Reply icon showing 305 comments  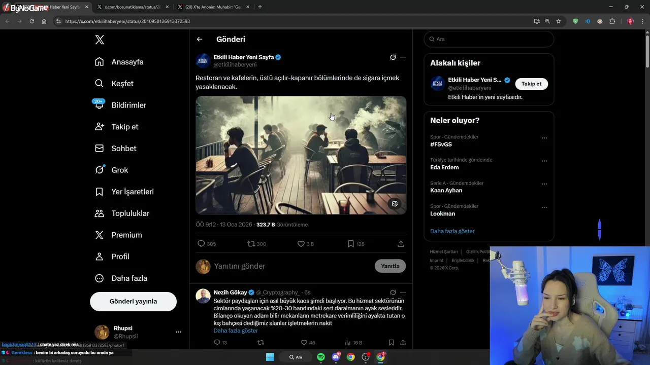click(207, 244)
